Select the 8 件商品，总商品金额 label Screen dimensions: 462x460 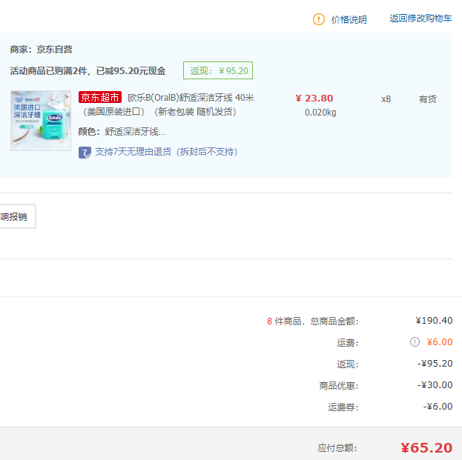click(313, 321)
